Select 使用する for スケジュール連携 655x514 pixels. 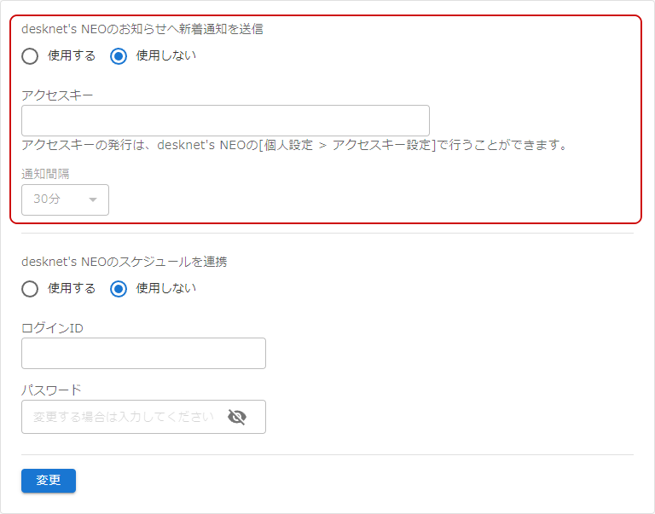[30, 288]
